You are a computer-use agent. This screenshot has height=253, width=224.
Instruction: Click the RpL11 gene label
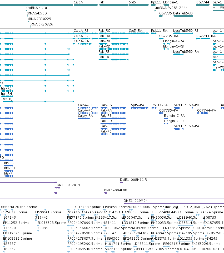pos(156,2)
